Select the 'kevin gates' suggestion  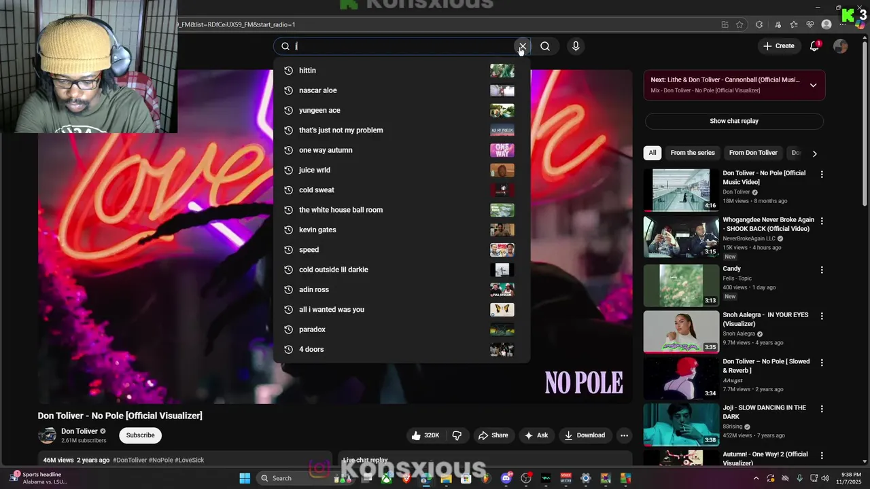[401, 230]
